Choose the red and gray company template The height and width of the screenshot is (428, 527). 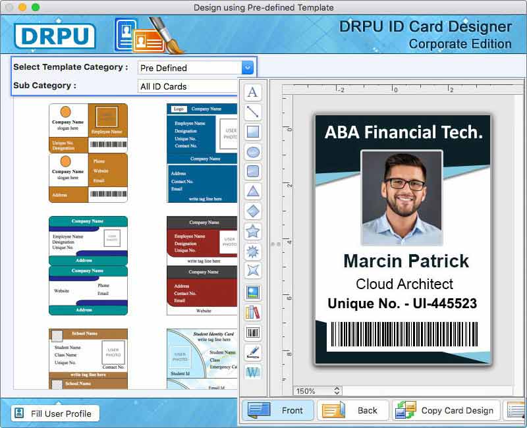(x=202, y=265)
